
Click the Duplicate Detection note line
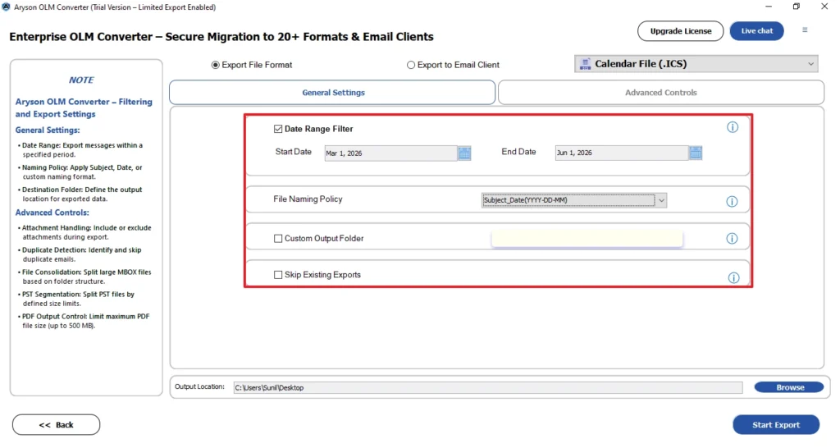coord(80,254)
